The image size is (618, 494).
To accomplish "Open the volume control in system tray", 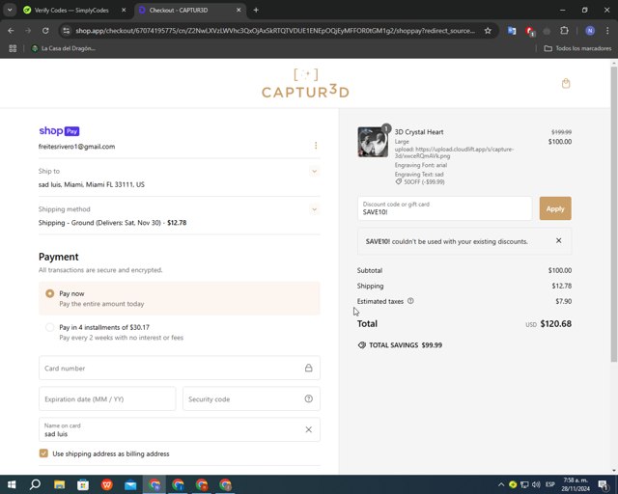I will (x=537, y=484).
